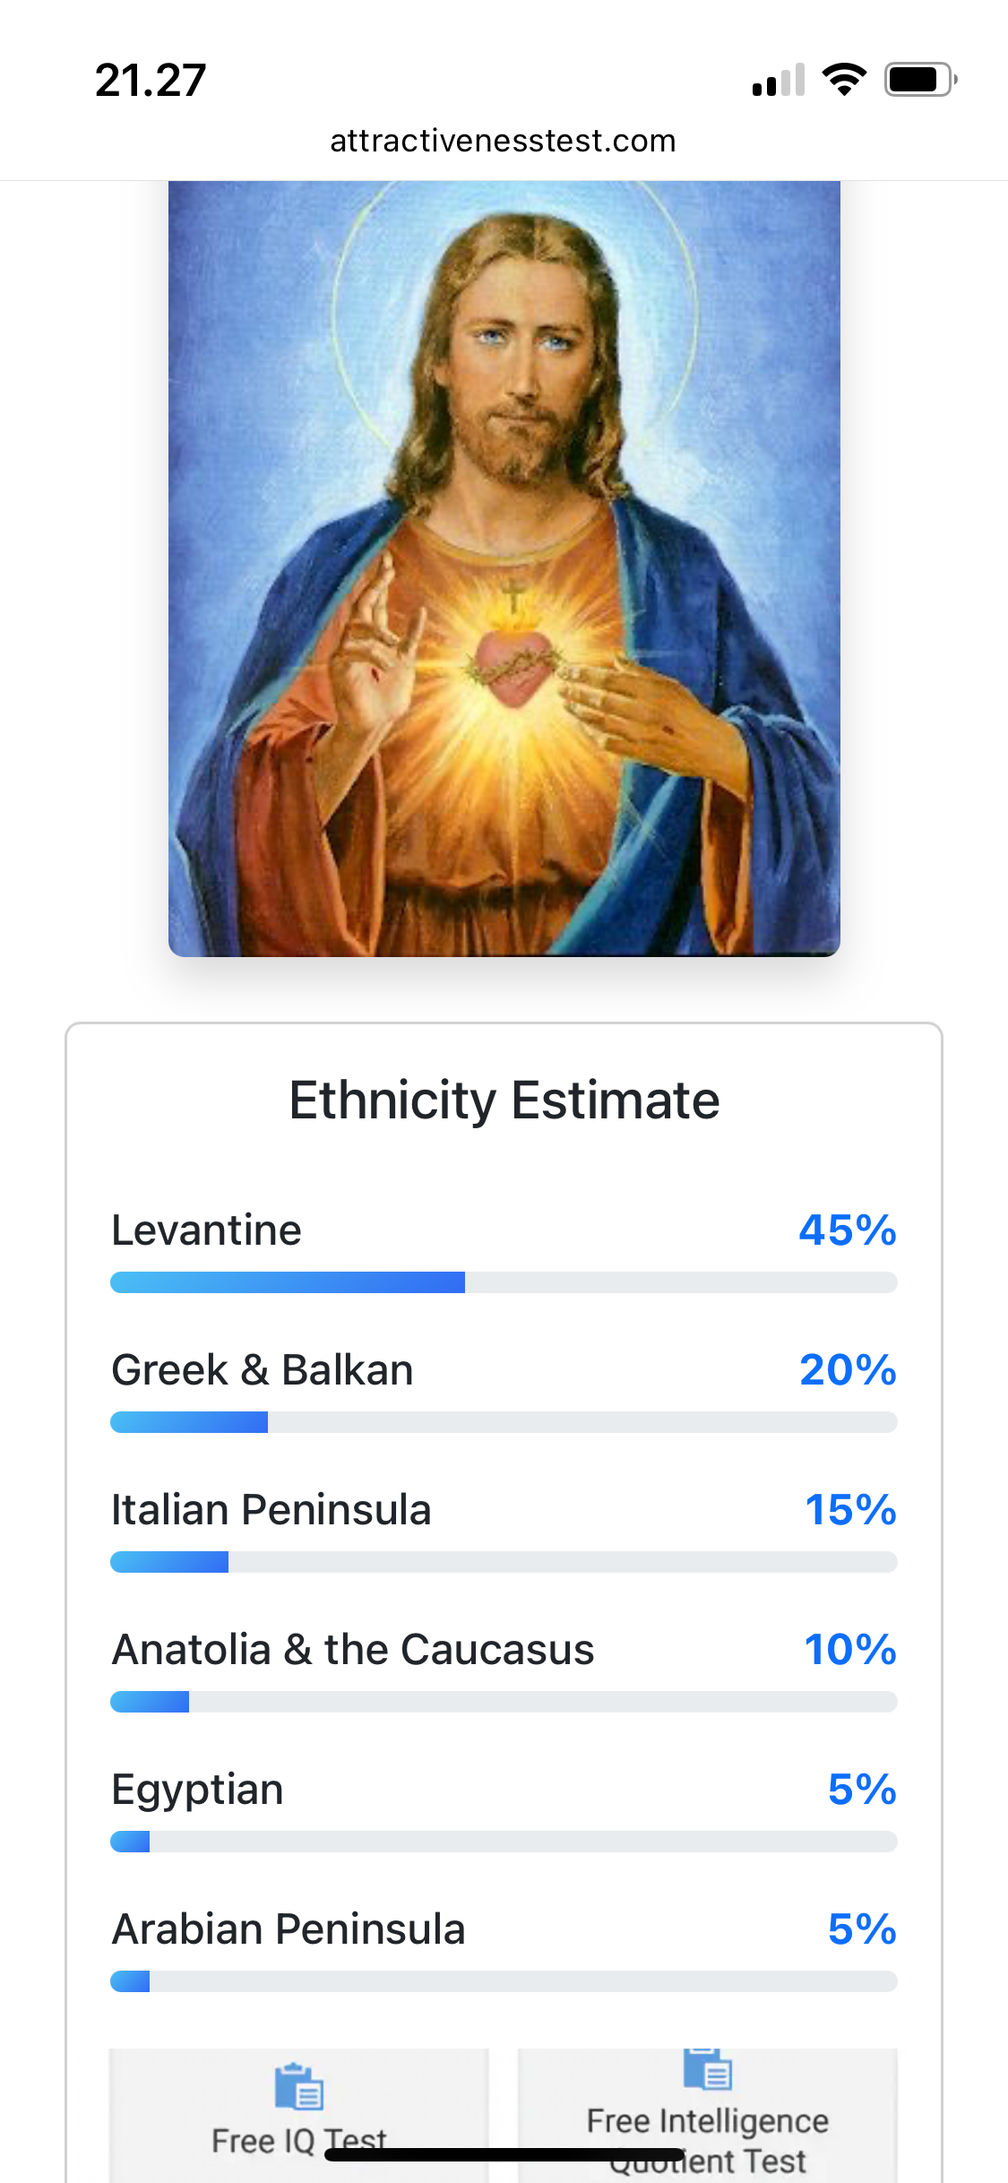Tap the attractivenesstest.com address bar
The image size is (1008, 2183).
pyautogui.click(x=504, y=141)
